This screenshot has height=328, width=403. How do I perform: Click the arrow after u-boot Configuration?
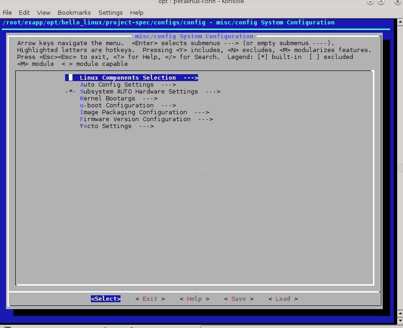click(x=169, y=105)
